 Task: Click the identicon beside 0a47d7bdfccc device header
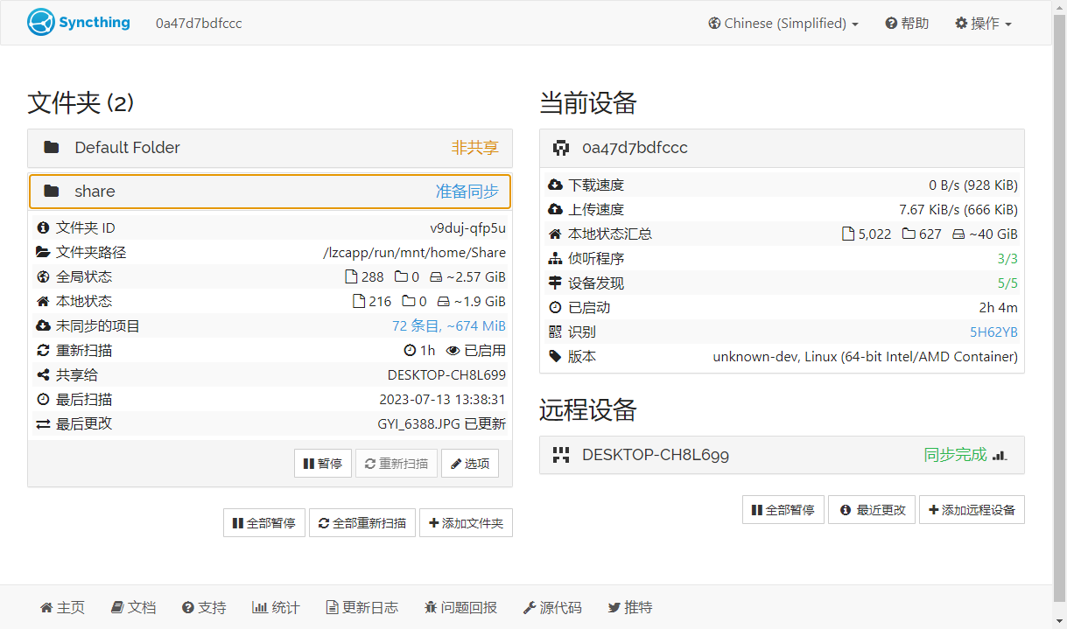561,148
